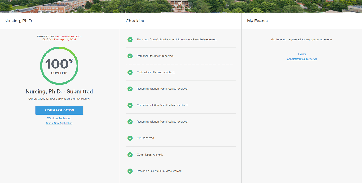Screen dimensions: 362x183
Task: Click the Checklist panel heading
Action: 135,21
